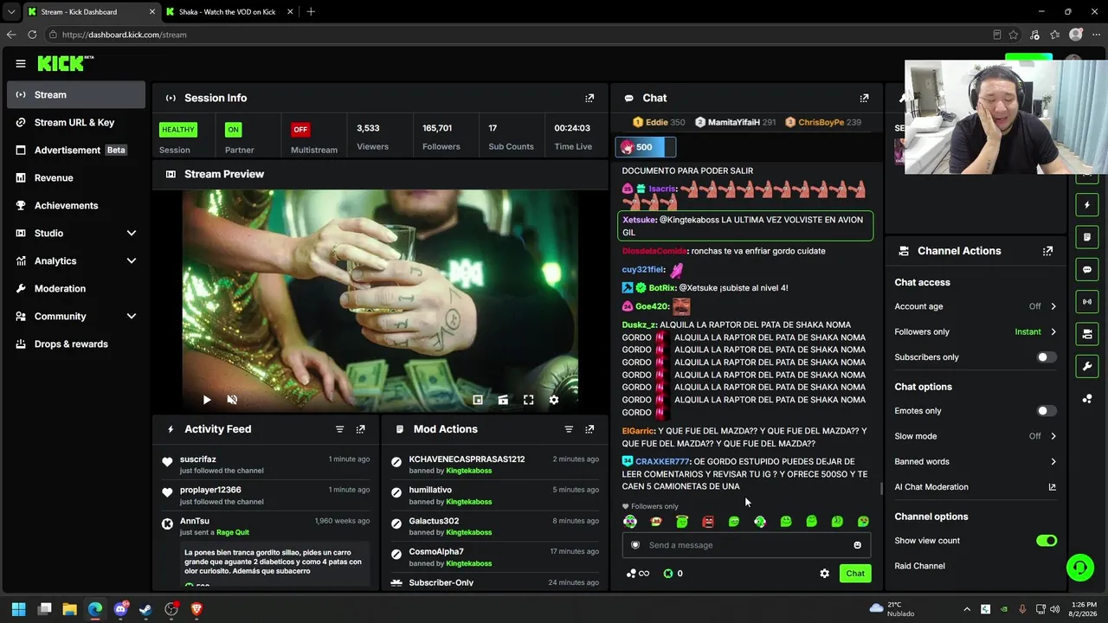Pop out the Channel Actions panel
Image resolution: width=1108 pixels, height=623 pixels.
pos(1047,251)
